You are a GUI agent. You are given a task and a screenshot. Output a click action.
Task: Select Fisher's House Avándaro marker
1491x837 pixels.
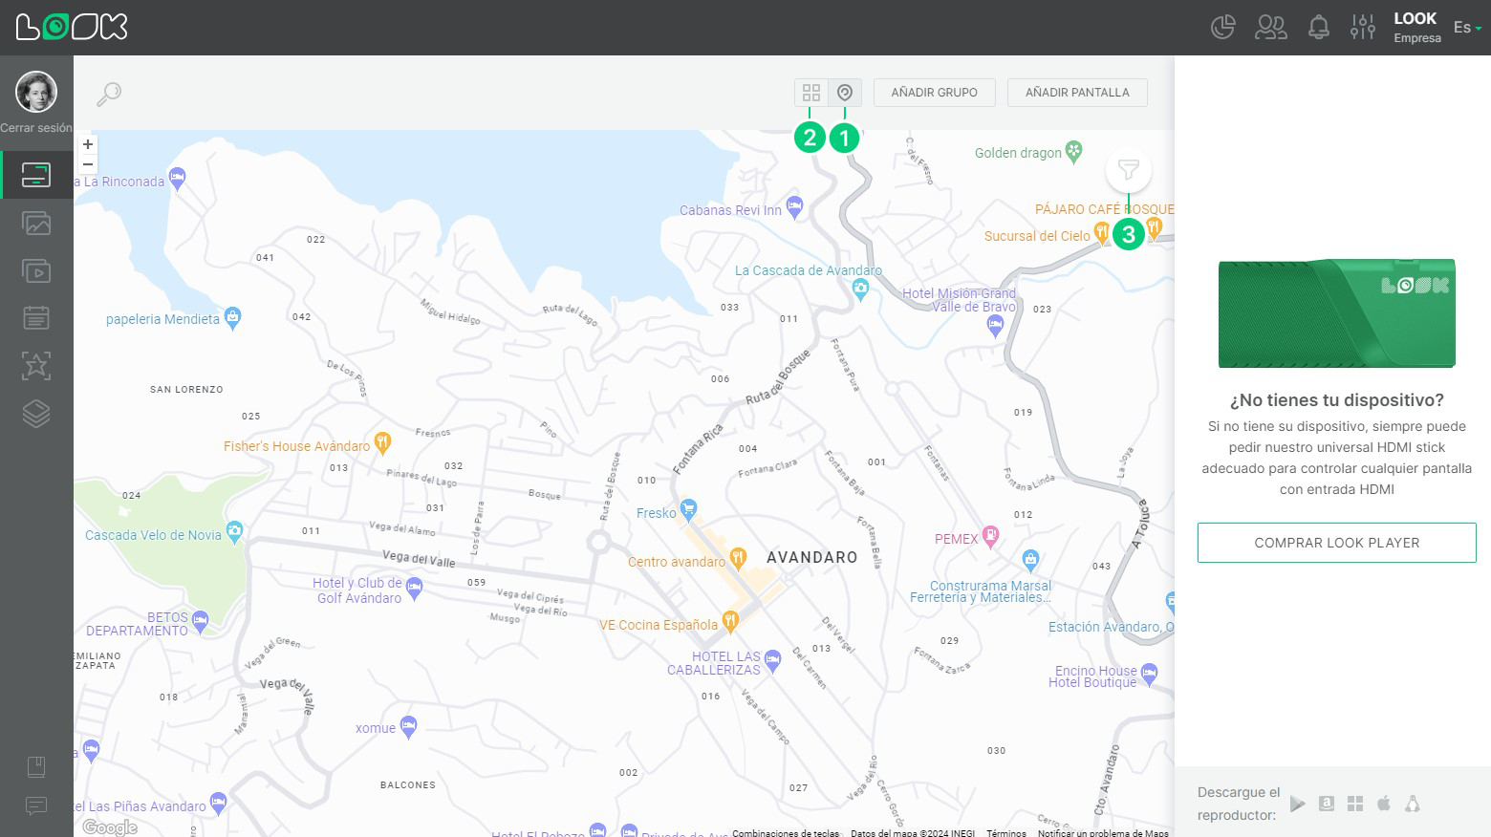pyautogui.click(x=382, y=442)
